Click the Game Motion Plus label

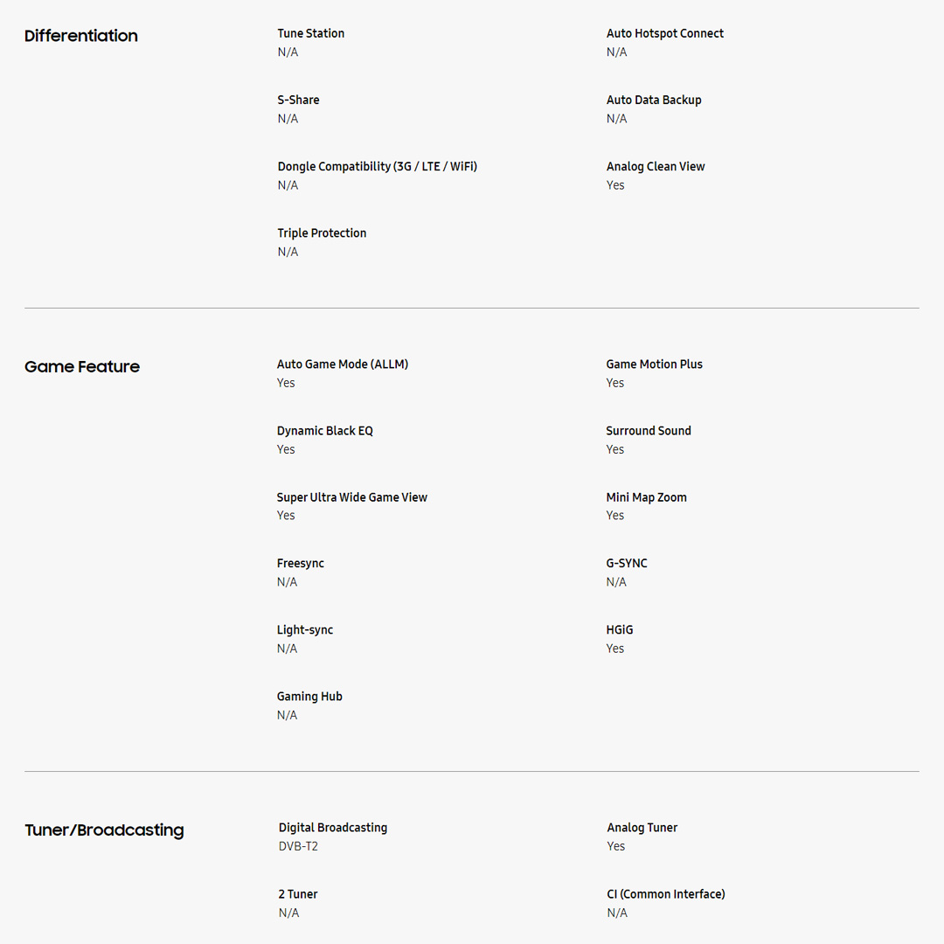(654, 364)
